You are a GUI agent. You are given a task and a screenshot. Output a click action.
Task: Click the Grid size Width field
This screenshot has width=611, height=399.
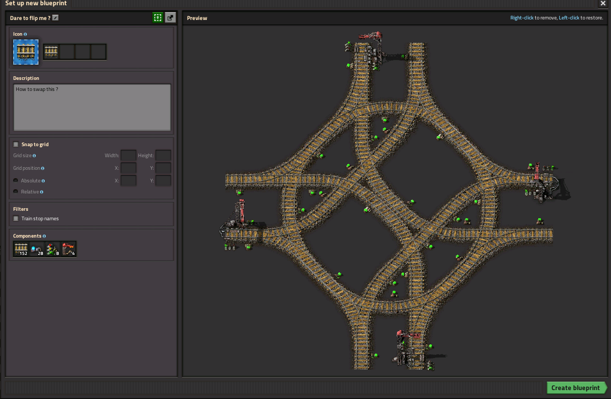pyautogui.click(x=128, y=156)
